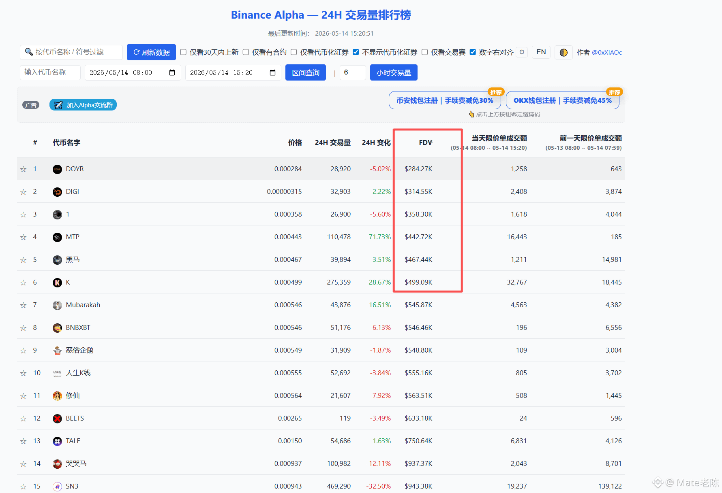This screenshot has height=493, width=722.
Task: Sort by 价格 column header
Action: pos(295,142)
